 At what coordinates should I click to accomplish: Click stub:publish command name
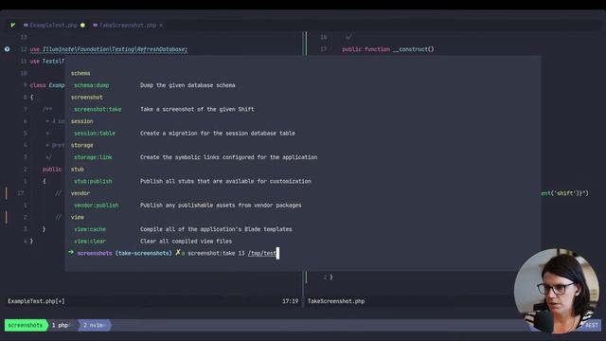93,181
